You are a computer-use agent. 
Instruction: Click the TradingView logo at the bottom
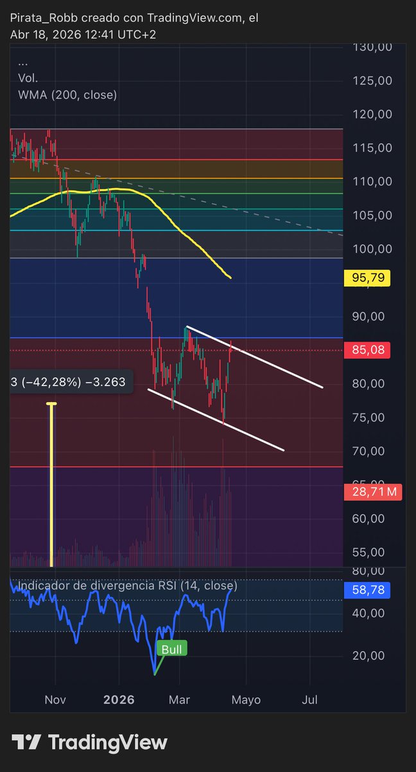pos(89,742)
